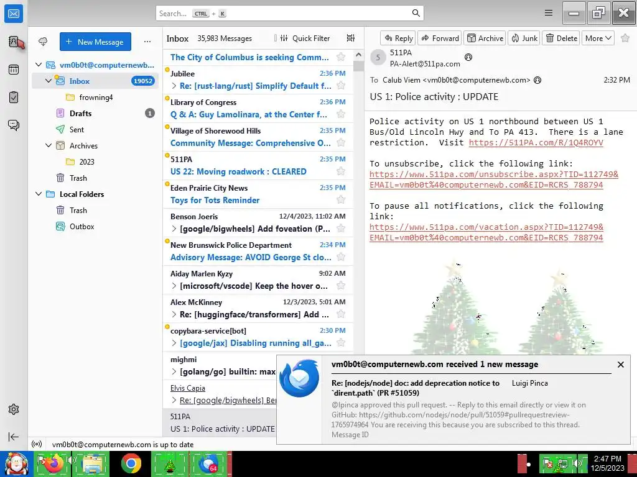The image size is (637, 477).
Task: Expand the rust-lang/rust thread
Action: pos(174,86)
